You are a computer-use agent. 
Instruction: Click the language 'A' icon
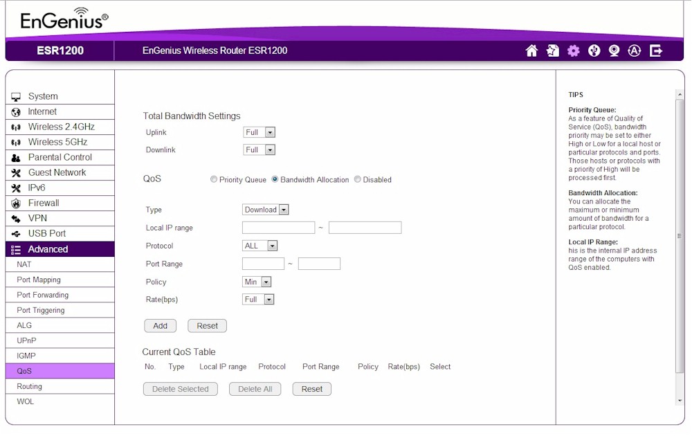634,51
